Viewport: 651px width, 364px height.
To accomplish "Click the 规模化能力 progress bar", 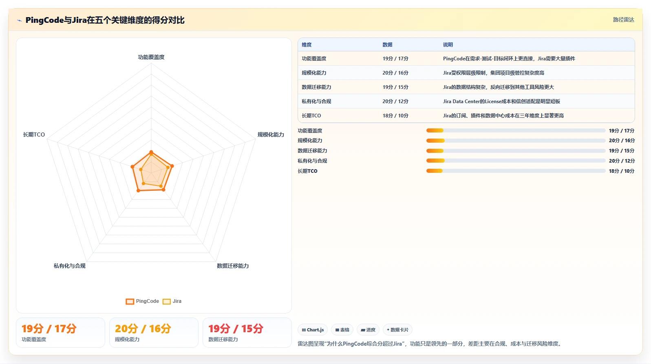I will (516, 141).
